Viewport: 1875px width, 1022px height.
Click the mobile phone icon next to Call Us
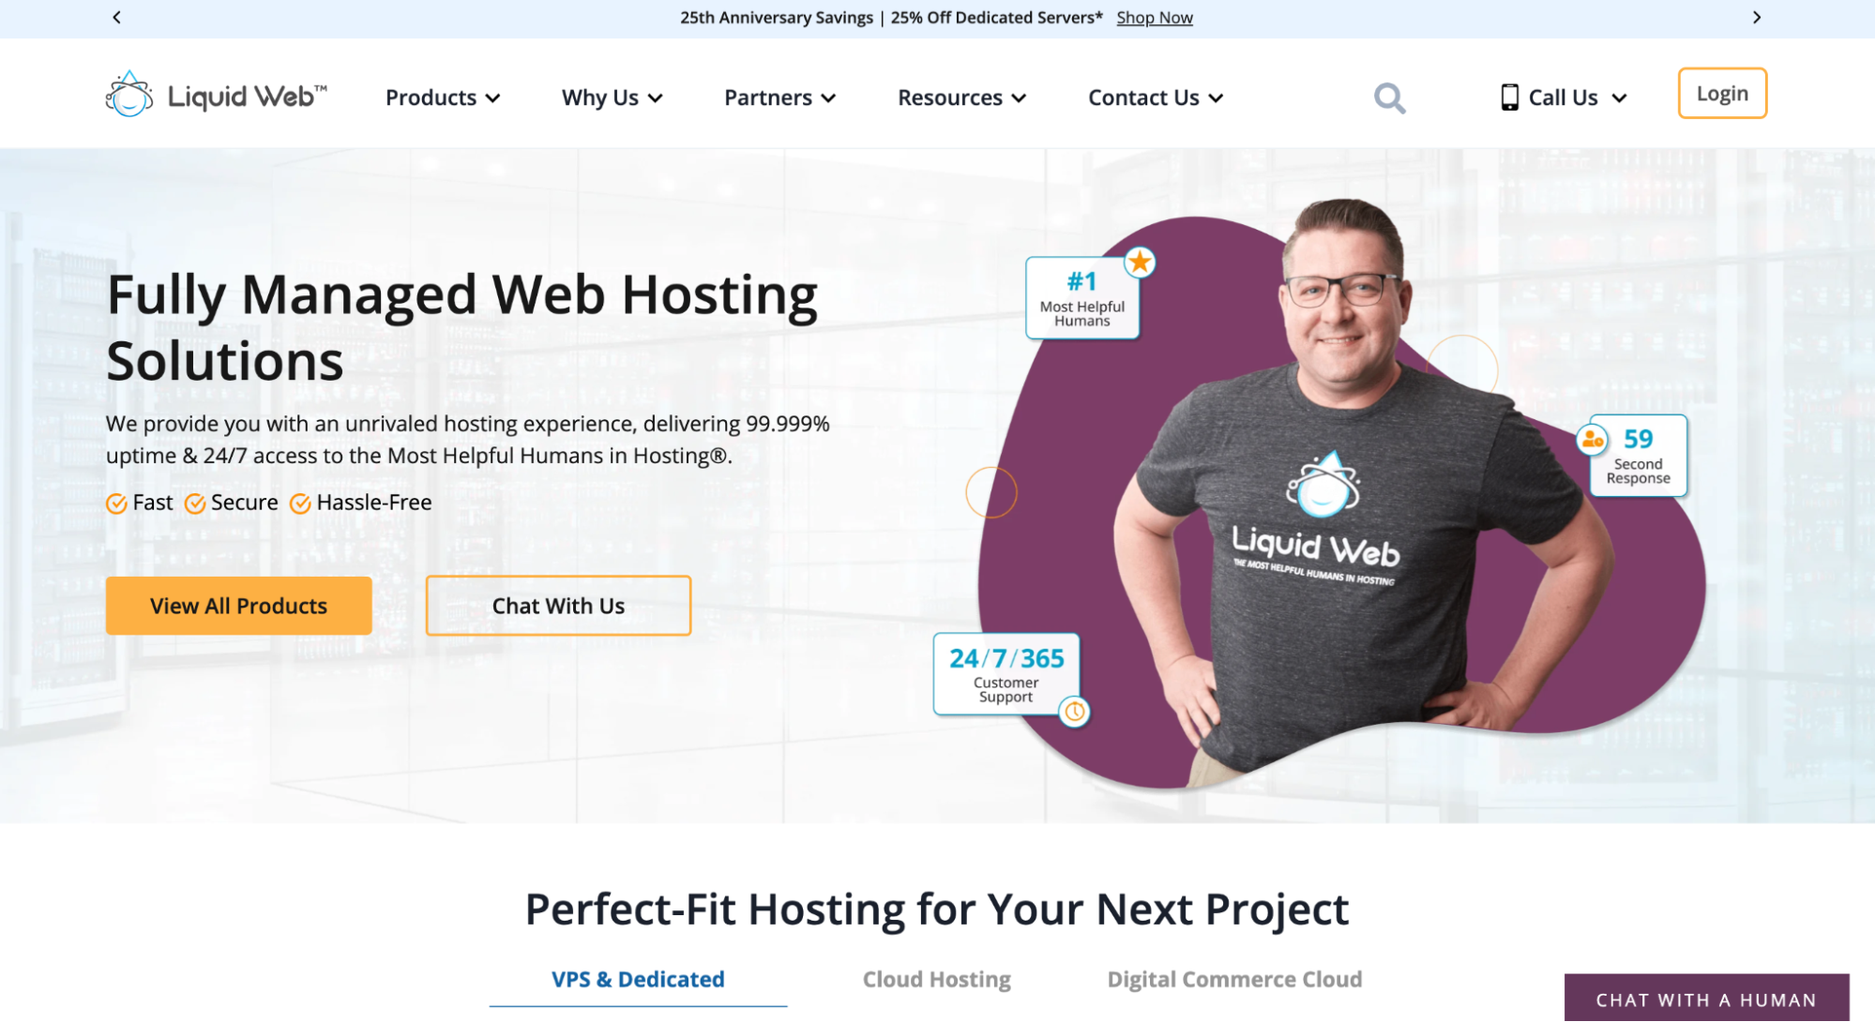tap(1506, 98)
